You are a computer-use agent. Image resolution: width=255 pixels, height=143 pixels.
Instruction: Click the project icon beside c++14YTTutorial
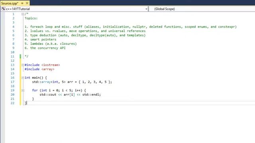click(x=3, y=9)
